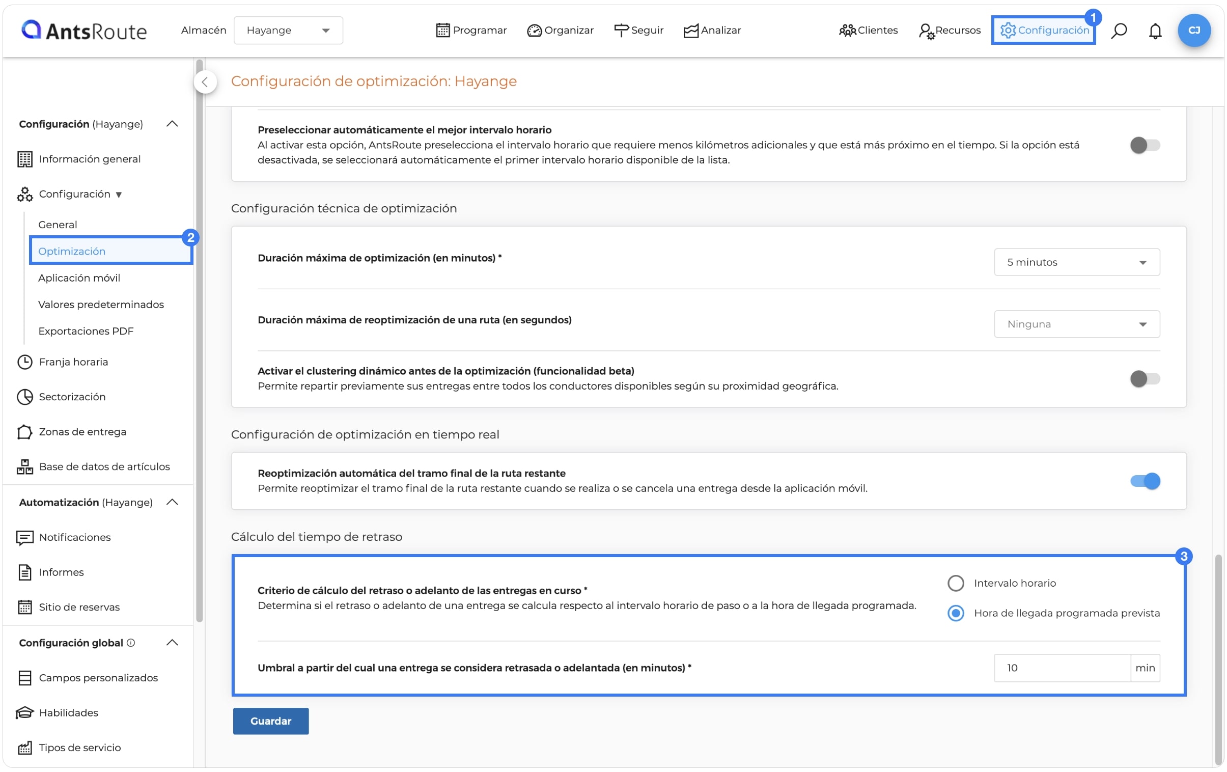Go to Zonas de entrega page
The height and width of the screenshot is (772, 1227).
coord(82,432)
